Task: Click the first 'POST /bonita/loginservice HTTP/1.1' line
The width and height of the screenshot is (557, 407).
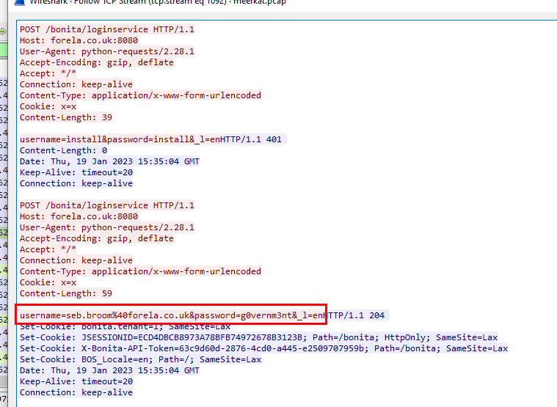Action: [x=107, y=29]
